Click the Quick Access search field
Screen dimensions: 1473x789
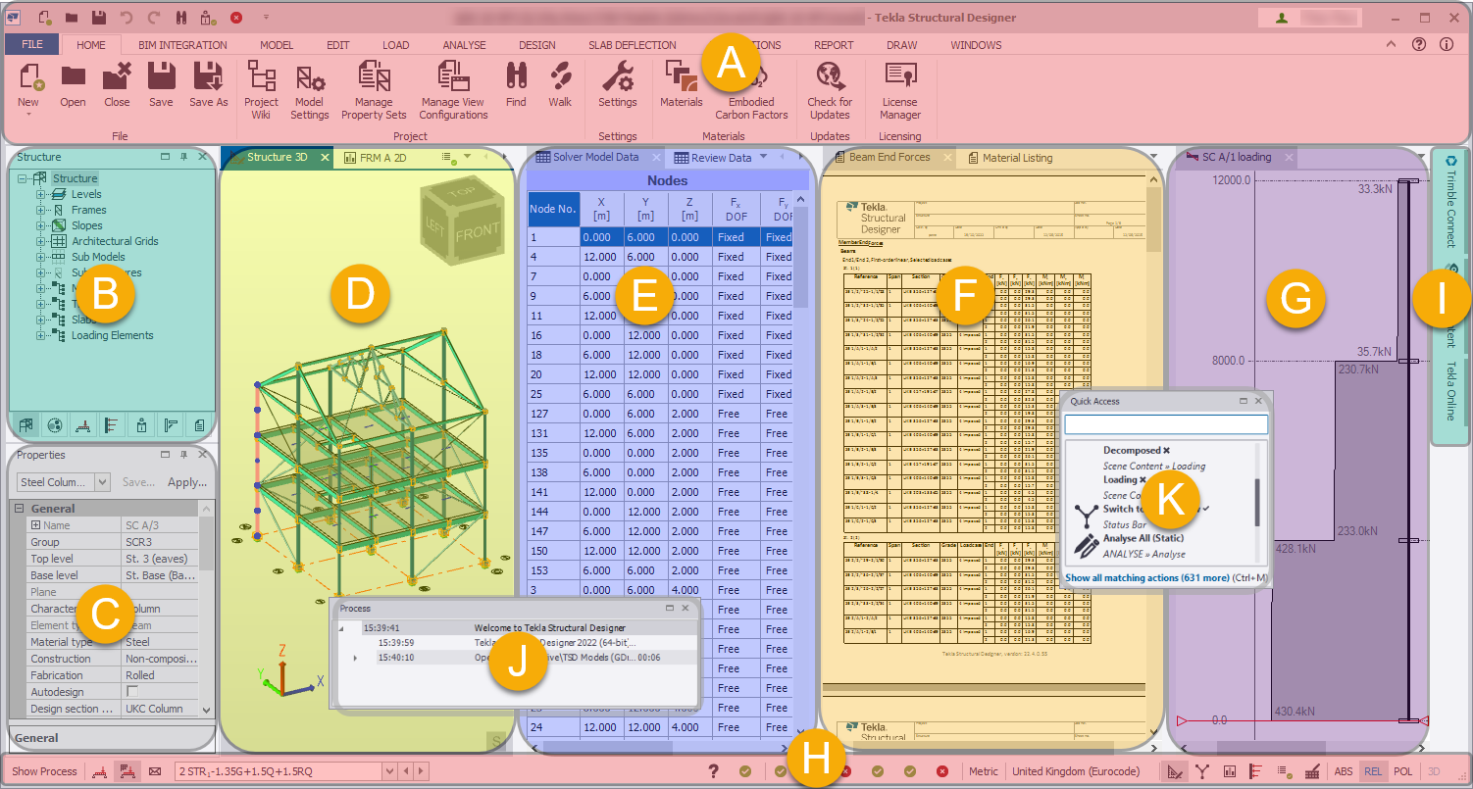tap(1166, 424)
